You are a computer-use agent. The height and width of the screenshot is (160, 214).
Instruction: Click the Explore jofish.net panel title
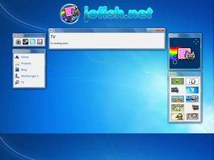click(x=21, y=51)
